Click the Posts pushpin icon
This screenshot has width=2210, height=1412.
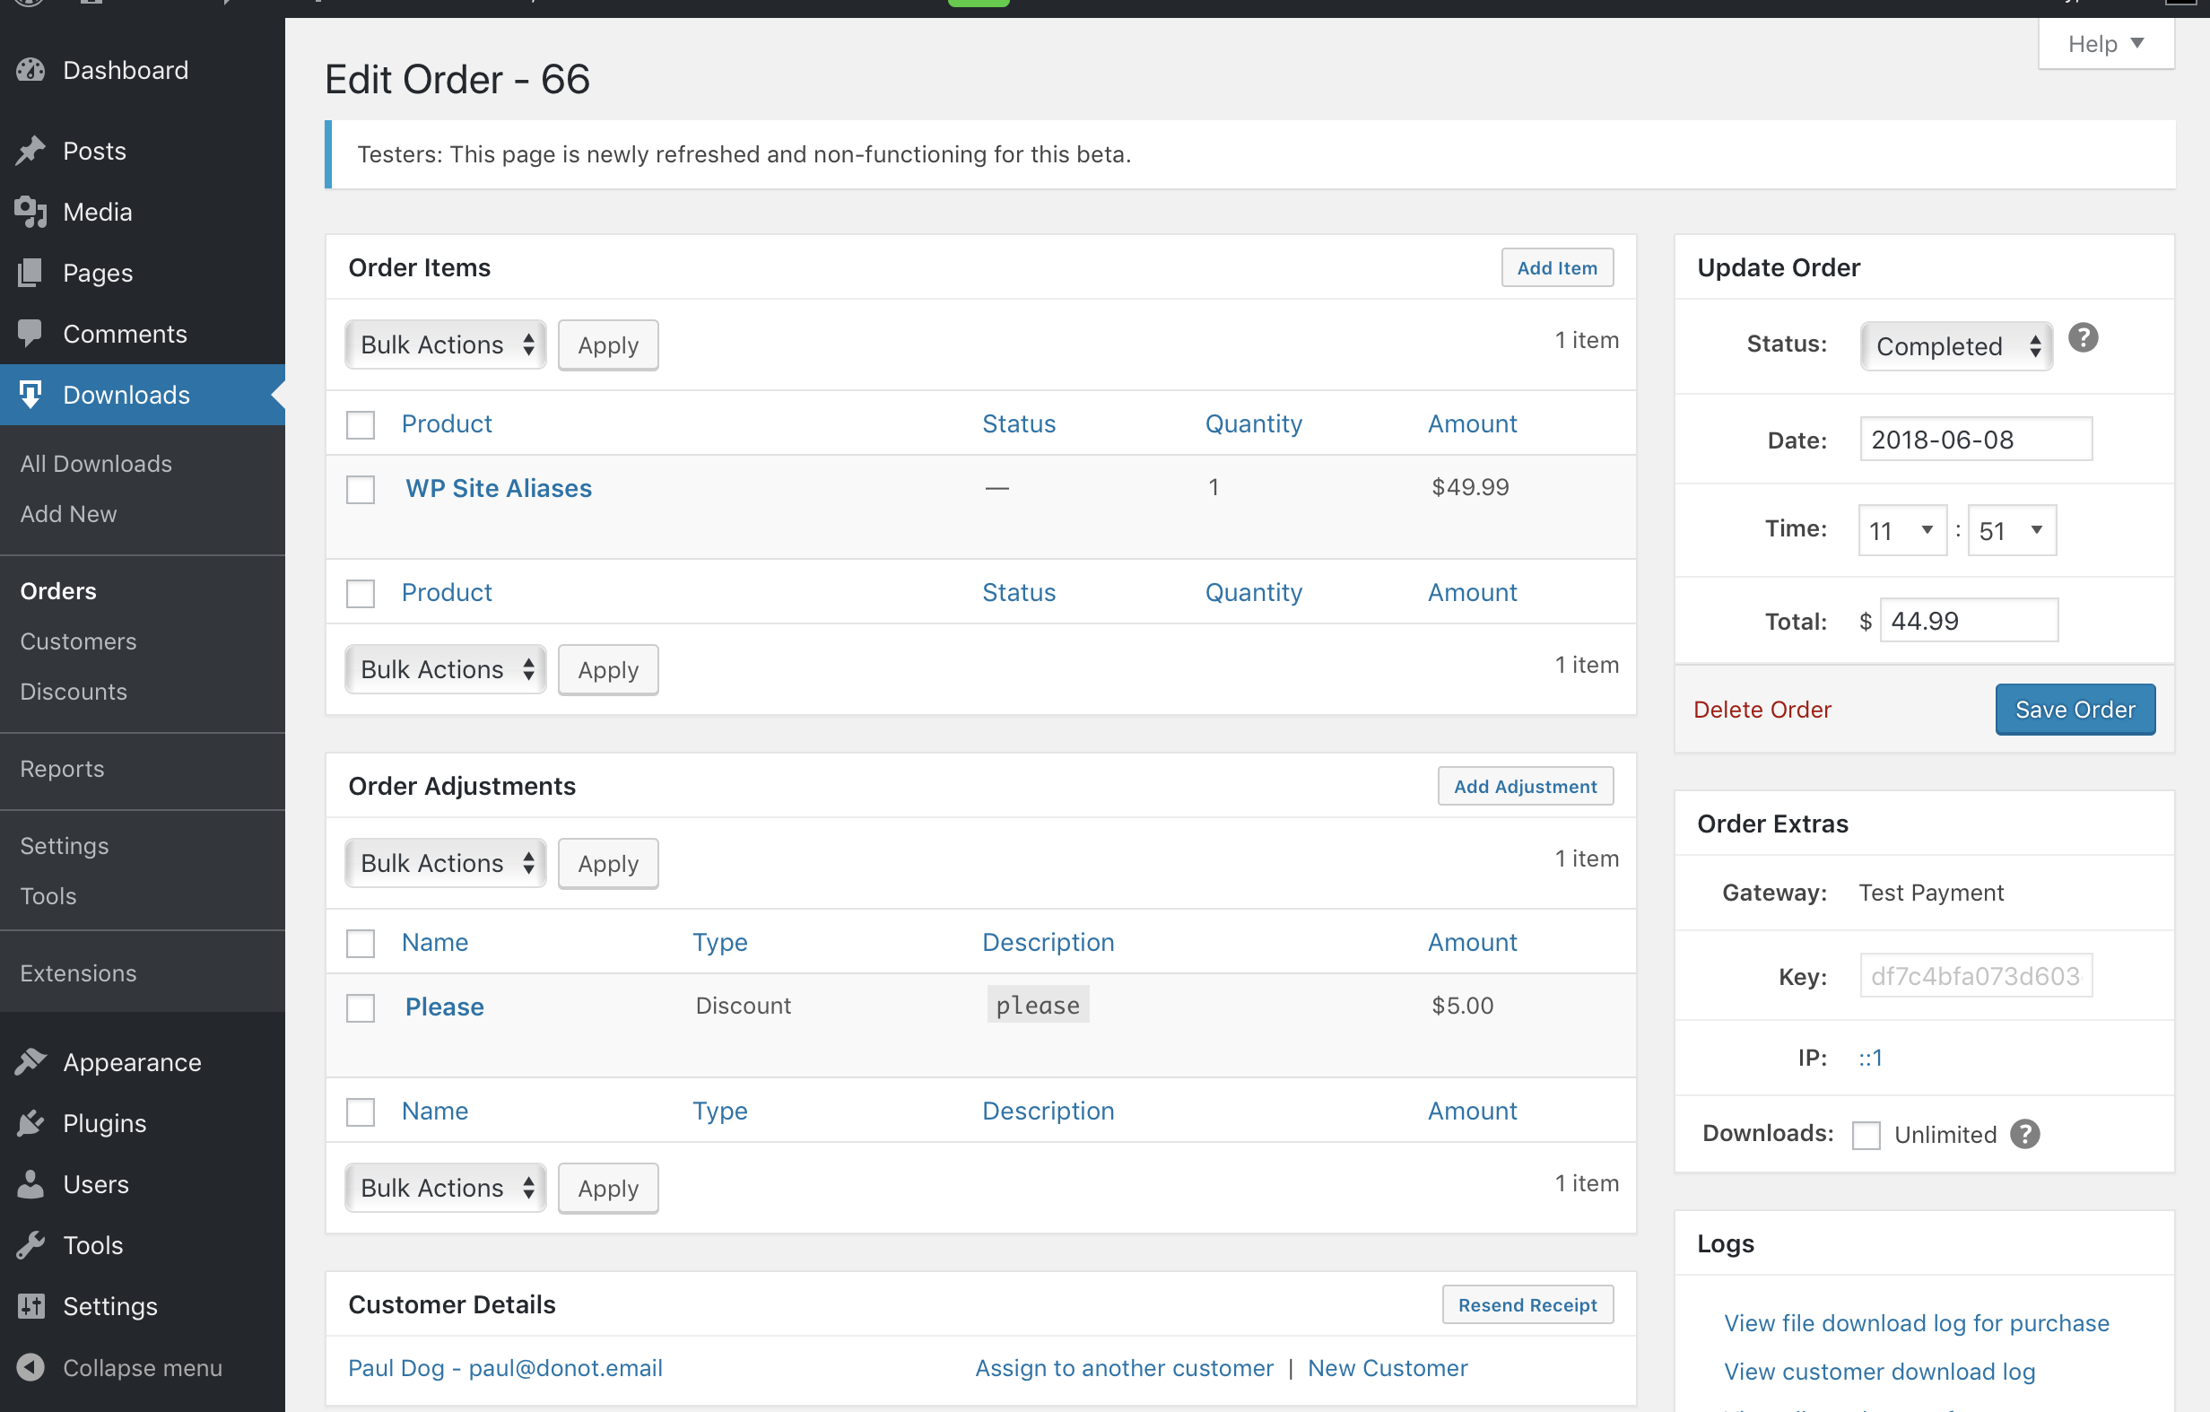coord(30,151)
